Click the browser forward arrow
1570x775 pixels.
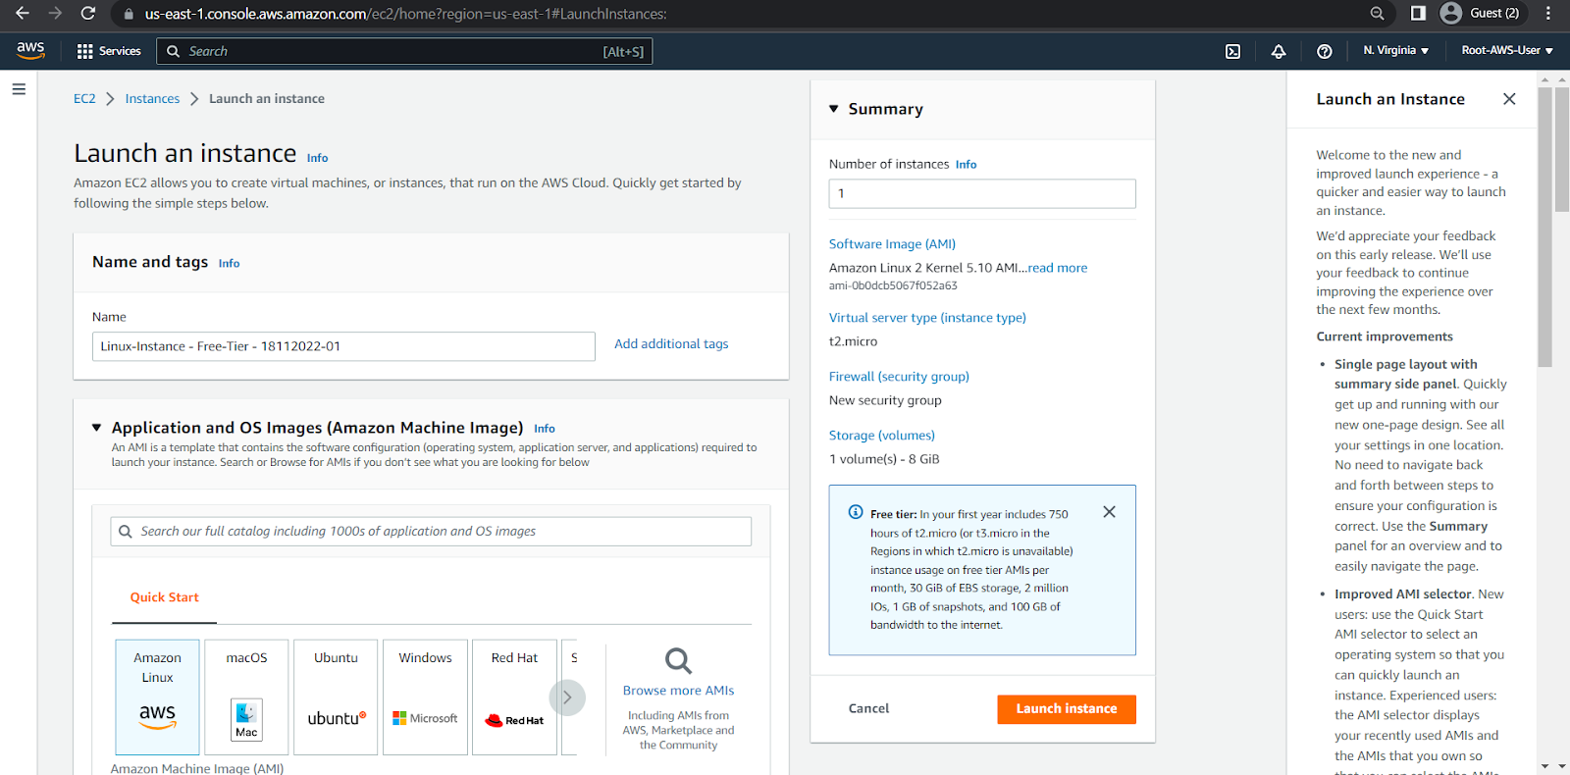click(55, 14)
